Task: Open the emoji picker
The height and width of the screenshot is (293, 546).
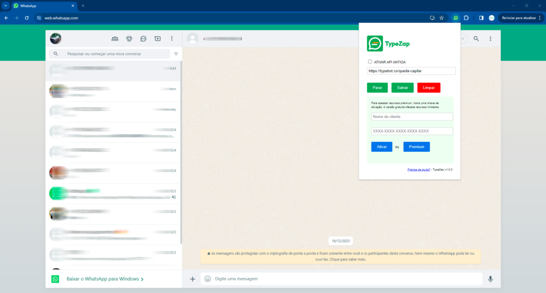Action: tap(208, 279)
